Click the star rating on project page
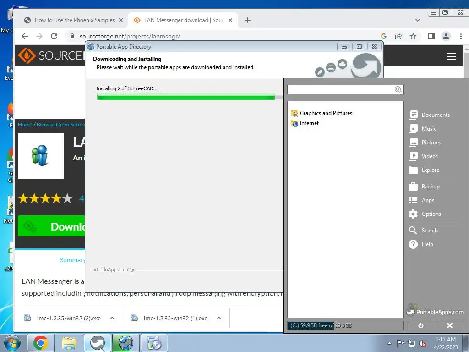This screenshot has width=469, height=352. [x=45, y=198]
